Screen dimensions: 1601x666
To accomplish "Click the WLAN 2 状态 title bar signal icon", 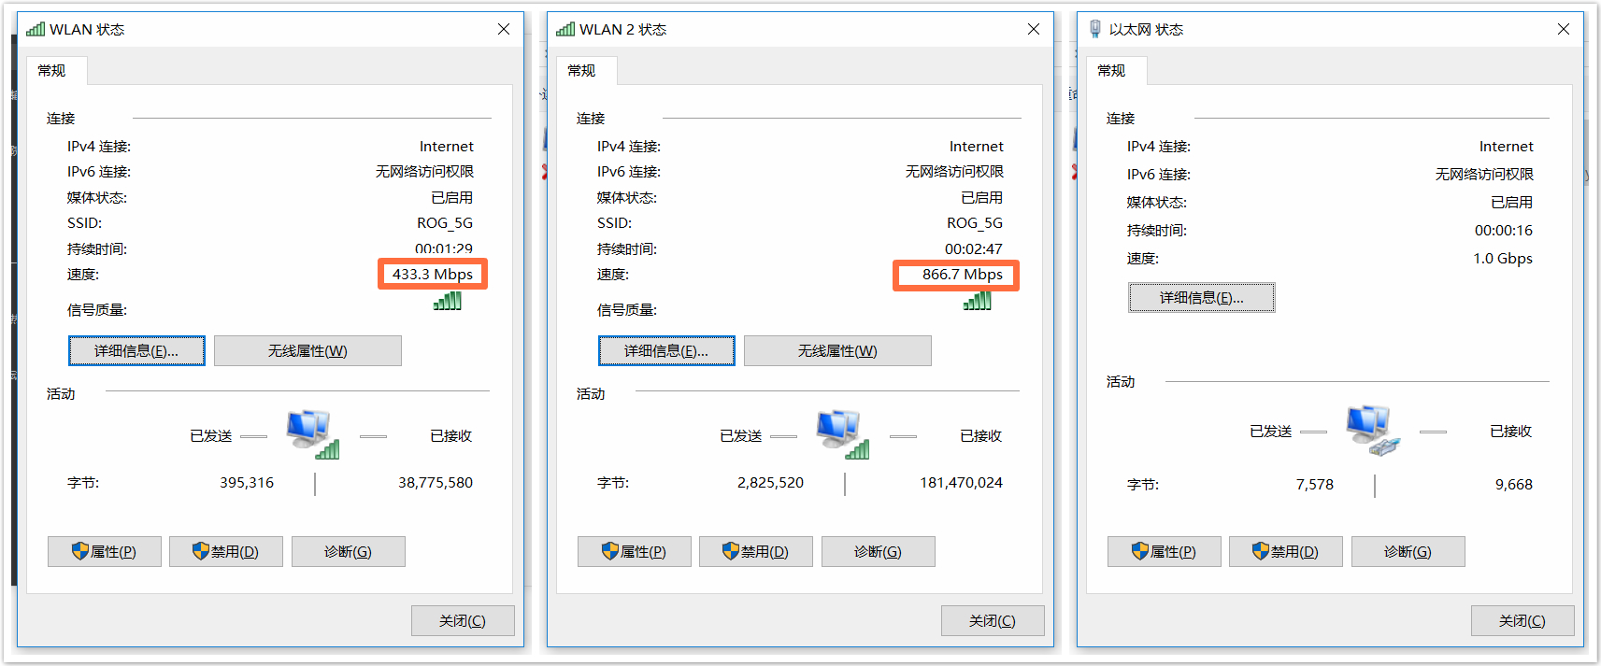I will (x=565, y=29).
